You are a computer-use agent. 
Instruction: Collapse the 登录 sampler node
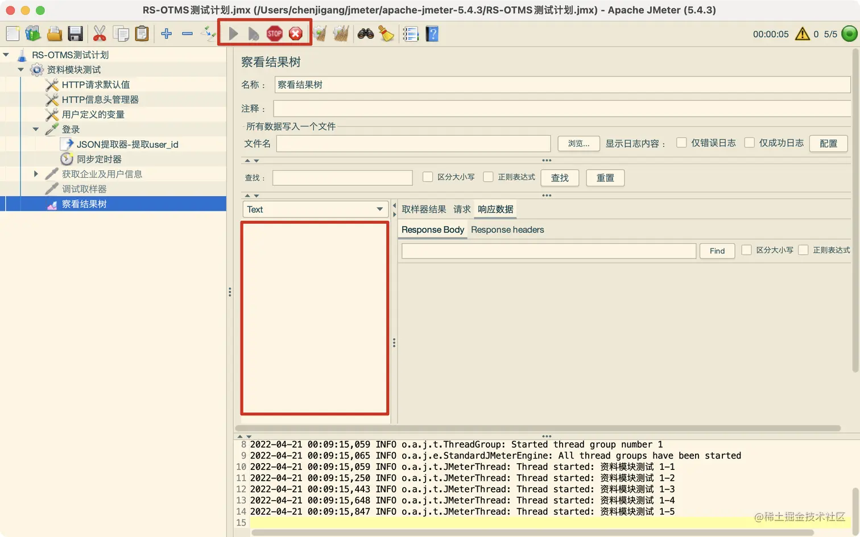click(x=36, y=129)
